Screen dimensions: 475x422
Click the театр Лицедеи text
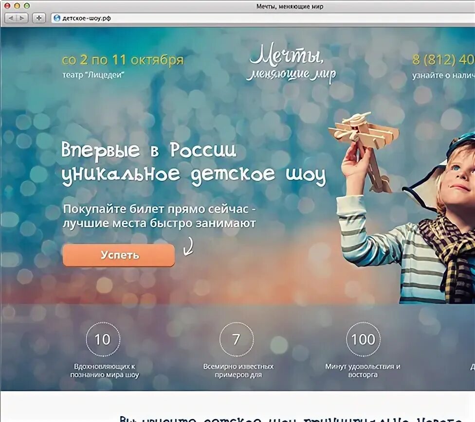pyautogui.click(x=93, y=75)
